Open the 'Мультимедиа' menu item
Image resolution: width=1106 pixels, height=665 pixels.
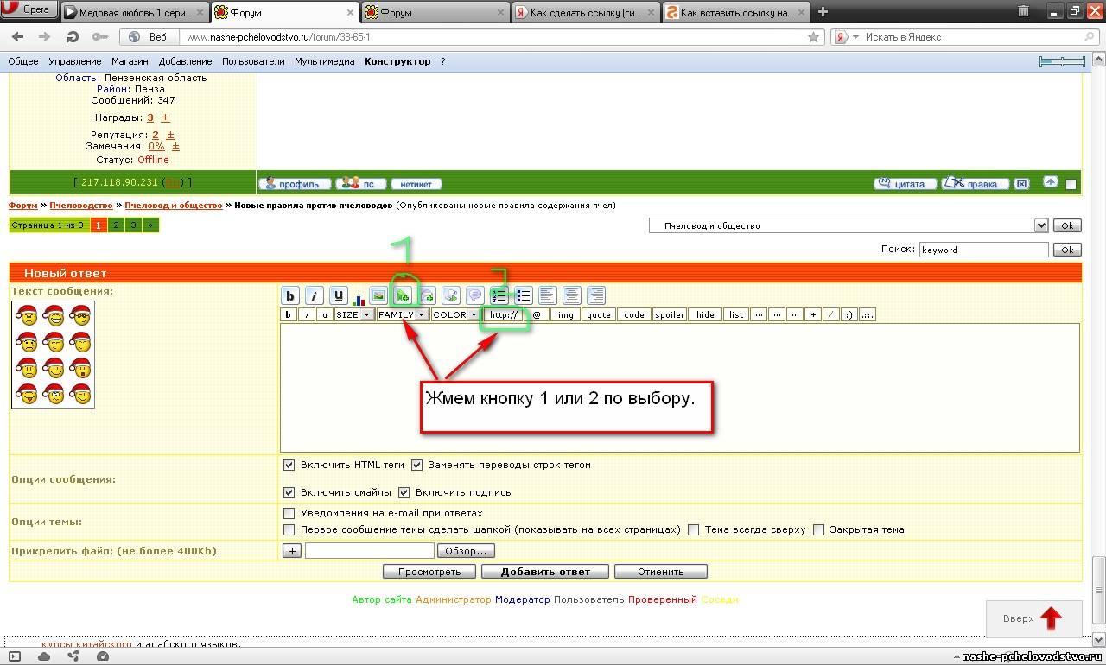click(x=324, y=61)
